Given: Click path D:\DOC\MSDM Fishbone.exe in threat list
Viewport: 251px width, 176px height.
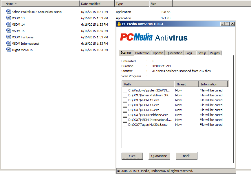Looking at the screenshot, I should click(x=148, y=115).
